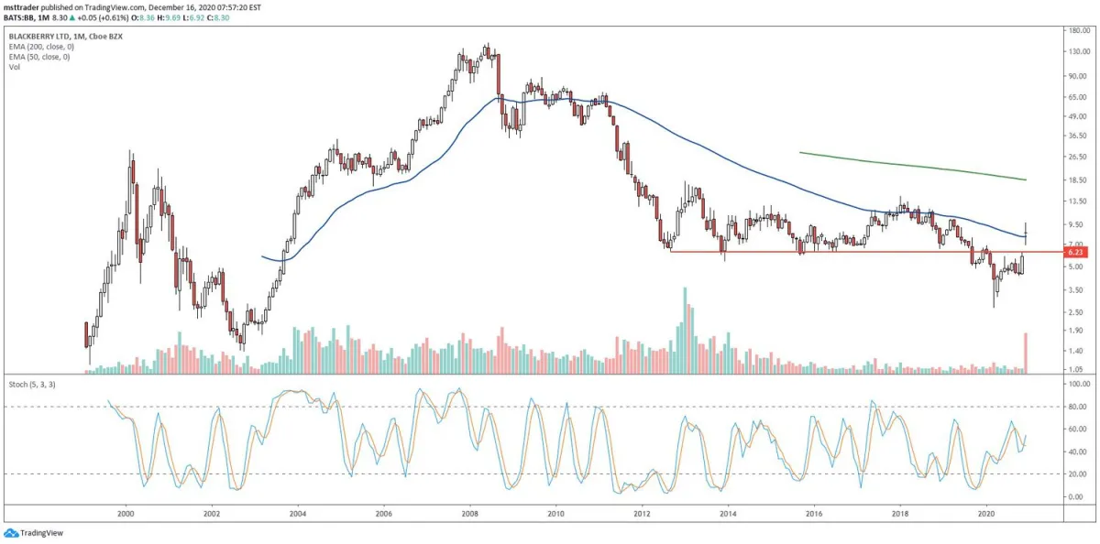Click the 2000 year label on time axis
This screenshot has width=1100, height=544.
point(126,516)
